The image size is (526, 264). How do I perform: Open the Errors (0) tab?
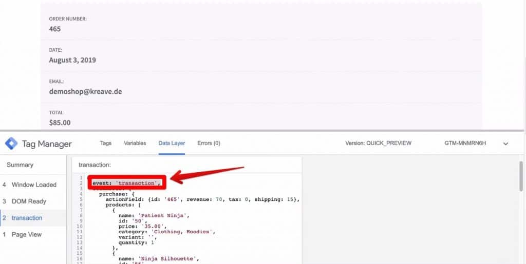click(x=209, y=143)
